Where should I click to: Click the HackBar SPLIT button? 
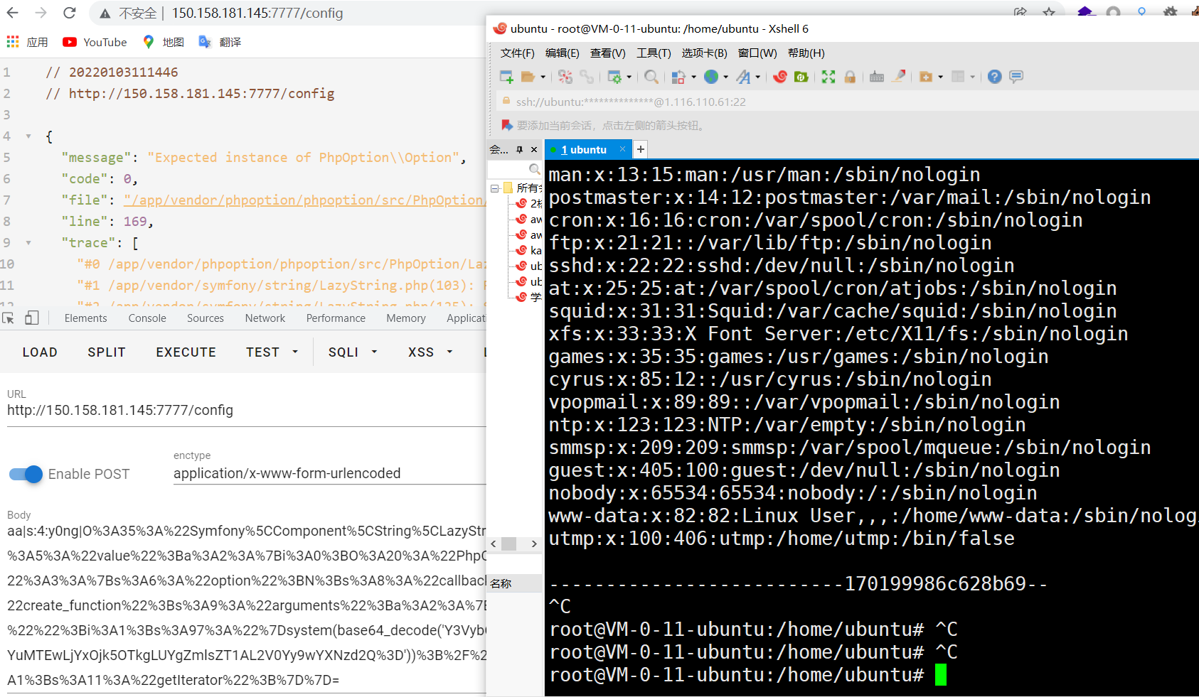point(107,352)
